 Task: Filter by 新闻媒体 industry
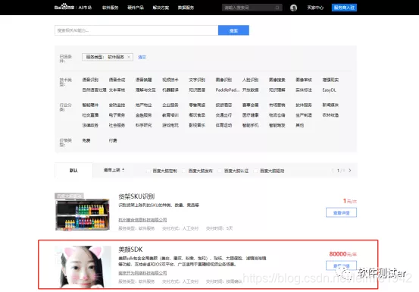[x=330, y=105]
